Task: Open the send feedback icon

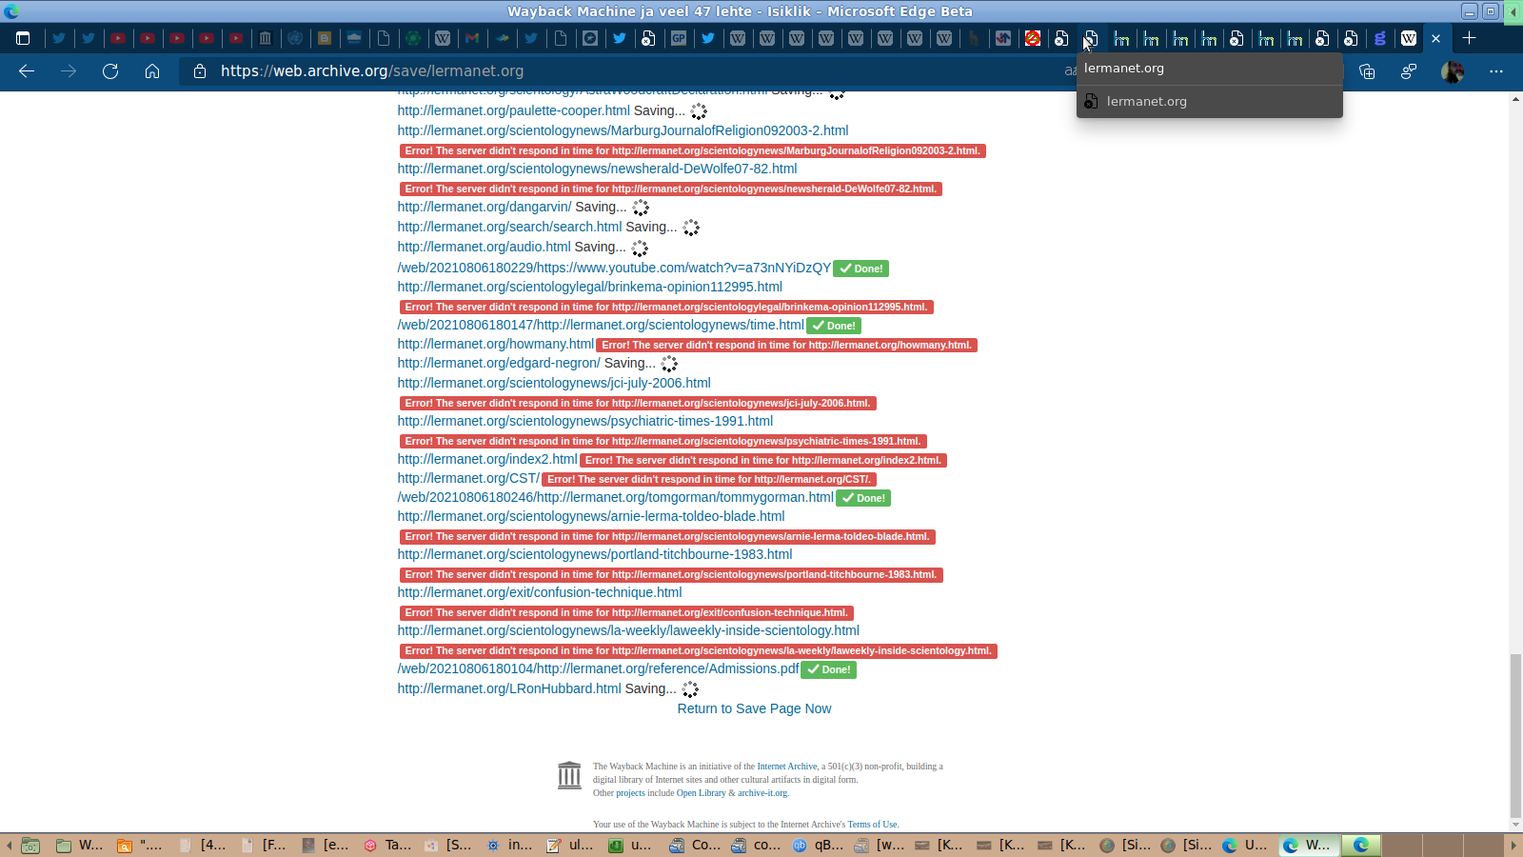Action: [1409, 71]
